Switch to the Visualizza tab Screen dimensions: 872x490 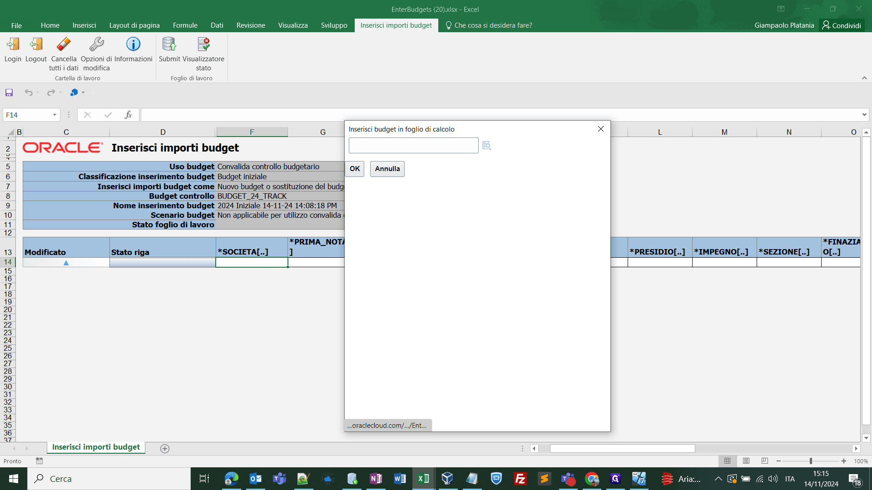click(293, 25)
